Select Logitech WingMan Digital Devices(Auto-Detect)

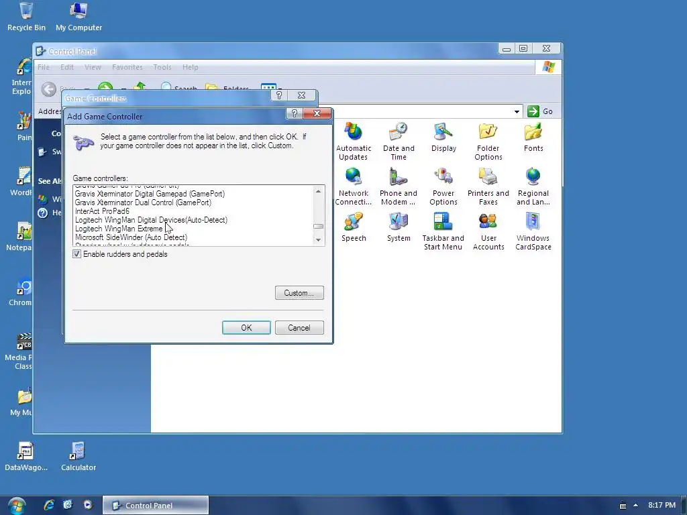[x=151, y=220]
